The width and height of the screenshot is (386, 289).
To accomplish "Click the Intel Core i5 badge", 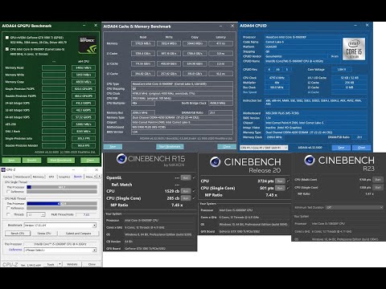I will click(x=354, y=49).
